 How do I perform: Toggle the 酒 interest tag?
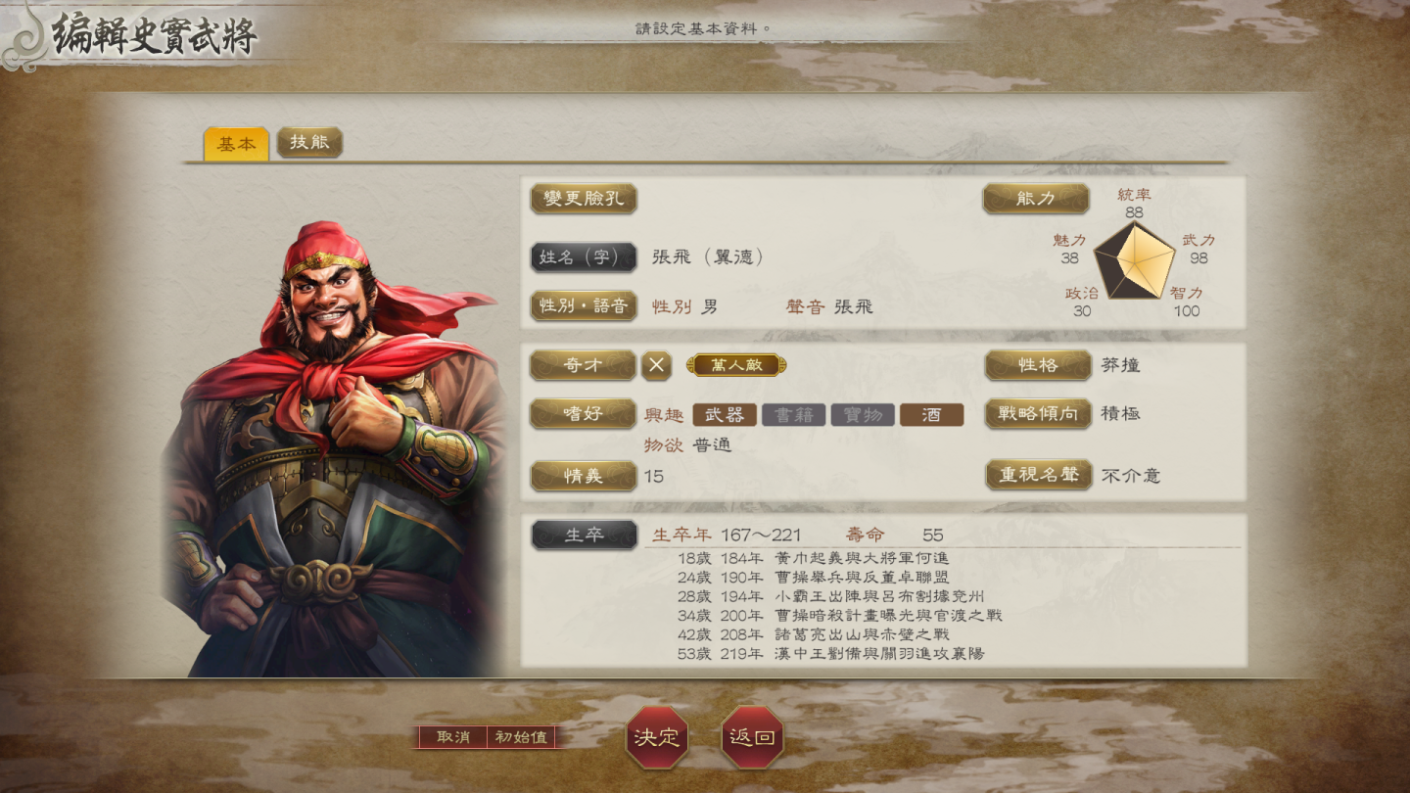coord(931,415)
